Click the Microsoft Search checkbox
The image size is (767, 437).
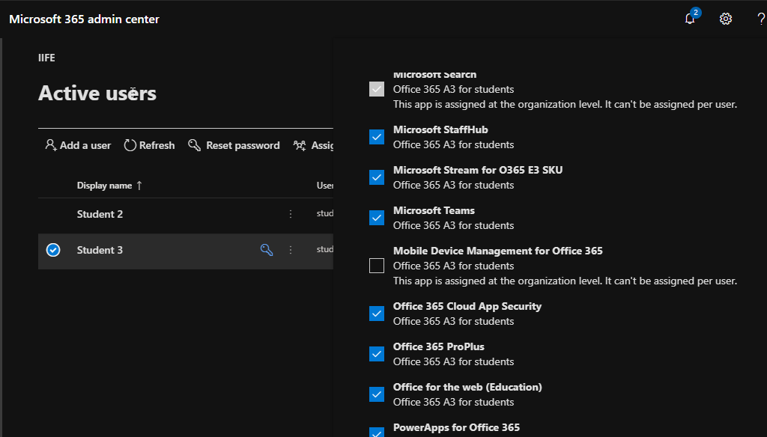tap(377, 89)
